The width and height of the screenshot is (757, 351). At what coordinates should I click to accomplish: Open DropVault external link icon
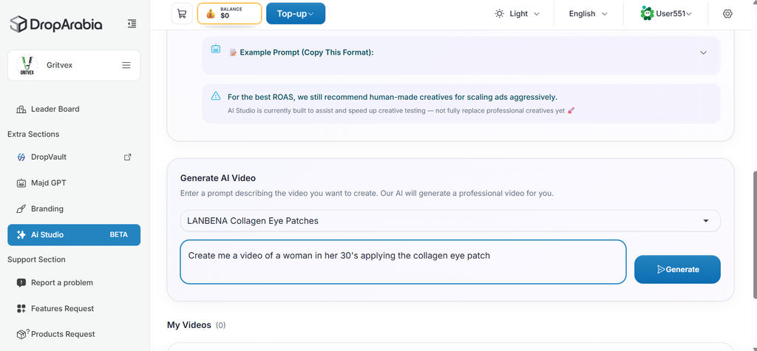[128, 157]
